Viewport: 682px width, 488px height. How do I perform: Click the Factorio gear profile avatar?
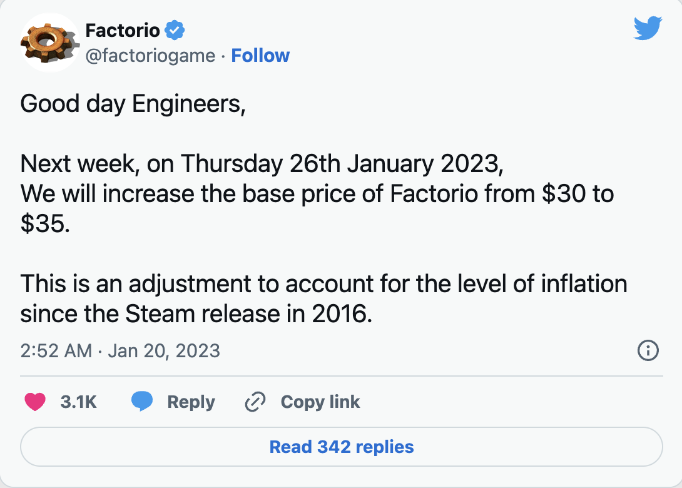coord(48,42)
